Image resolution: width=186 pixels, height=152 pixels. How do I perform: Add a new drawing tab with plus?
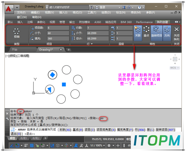point(69,50)
